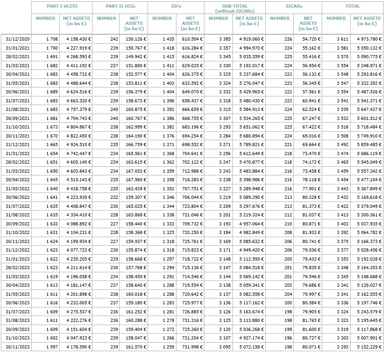This screenshot has width=384, height=353.
Task: Select the SIFs group header
Action: pos(176,6)
